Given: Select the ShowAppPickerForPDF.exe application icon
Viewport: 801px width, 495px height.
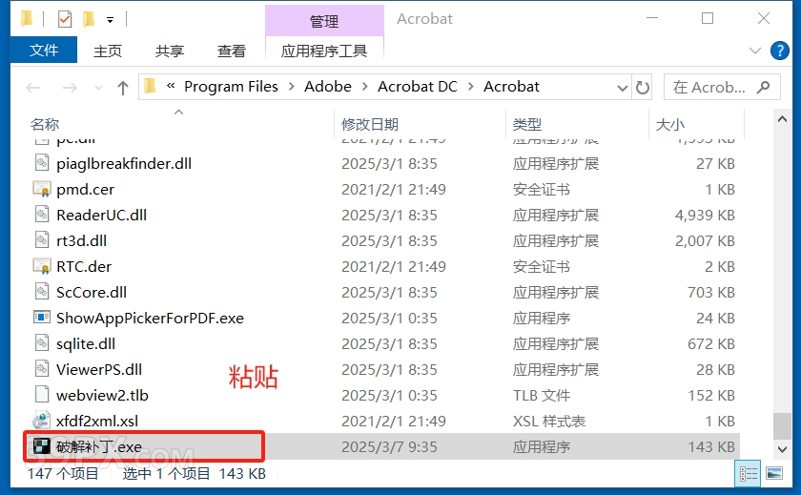Looking at the screenshot, I should (41, 318).
